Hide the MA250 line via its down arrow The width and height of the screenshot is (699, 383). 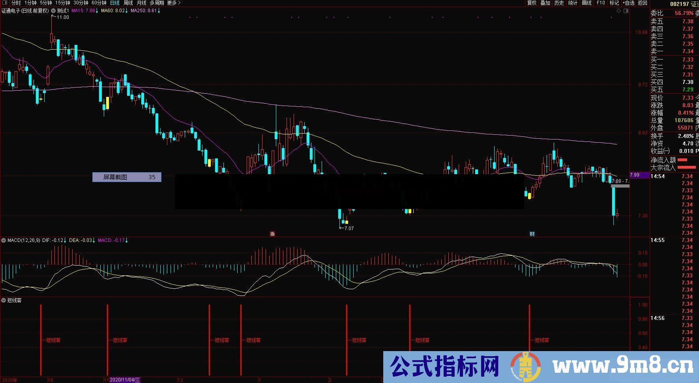[x=158, y=11]
